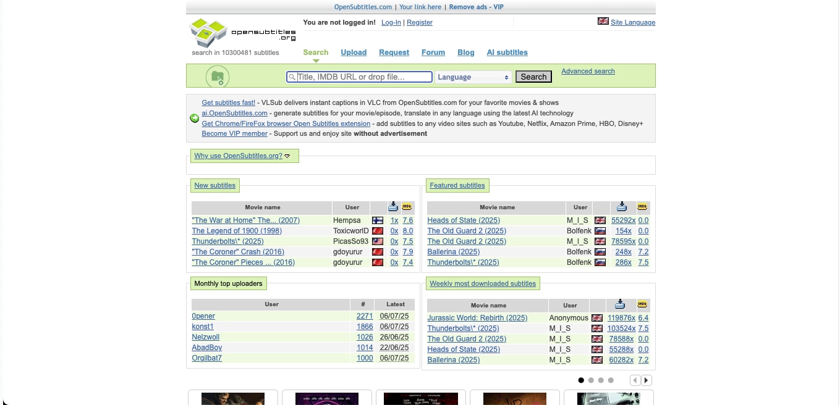Click the flag in Featured Heads of State row

click(600, 220)
